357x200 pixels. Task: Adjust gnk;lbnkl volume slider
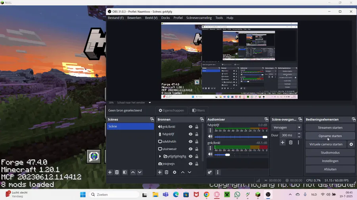pyautogui.click(x=241, y=155)
